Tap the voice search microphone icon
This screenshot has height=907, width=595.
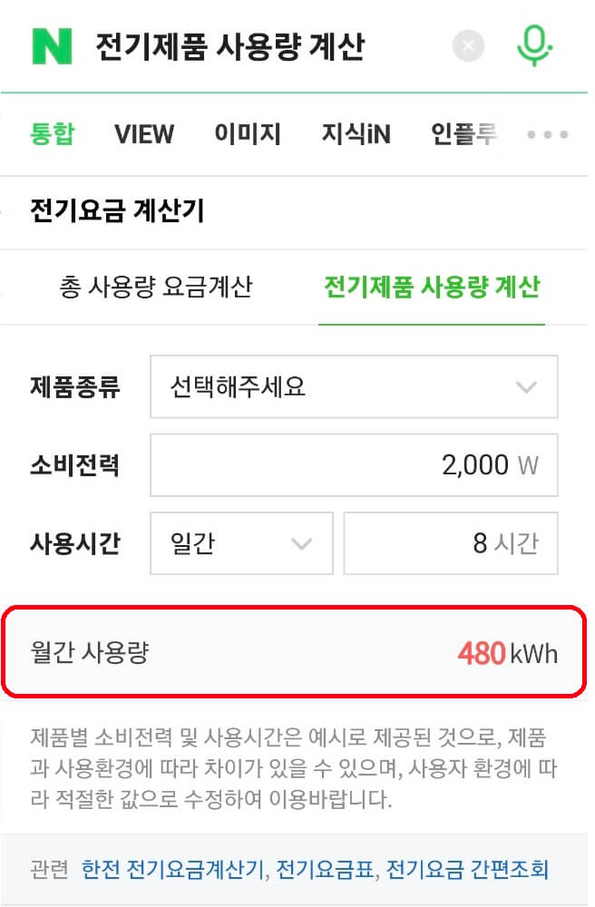(x=535, y=44)
